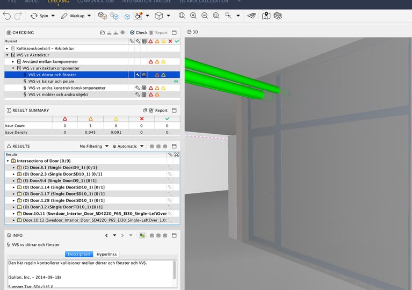Click the Info back navigation arrow
This screenshot has height=290, width=412.
coord(106,235)
